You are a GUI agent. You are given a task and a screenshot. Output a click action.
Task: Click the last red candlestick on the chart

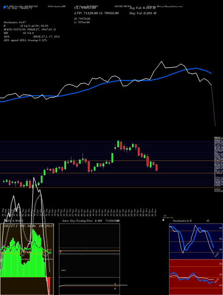157,168
